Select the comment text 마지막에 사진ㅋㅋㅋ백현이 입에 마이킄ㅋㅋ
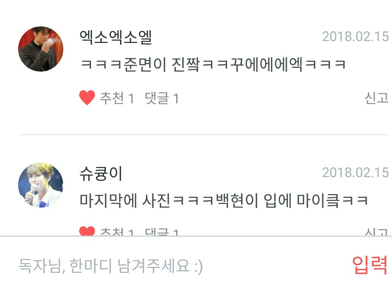 point(224,201)
